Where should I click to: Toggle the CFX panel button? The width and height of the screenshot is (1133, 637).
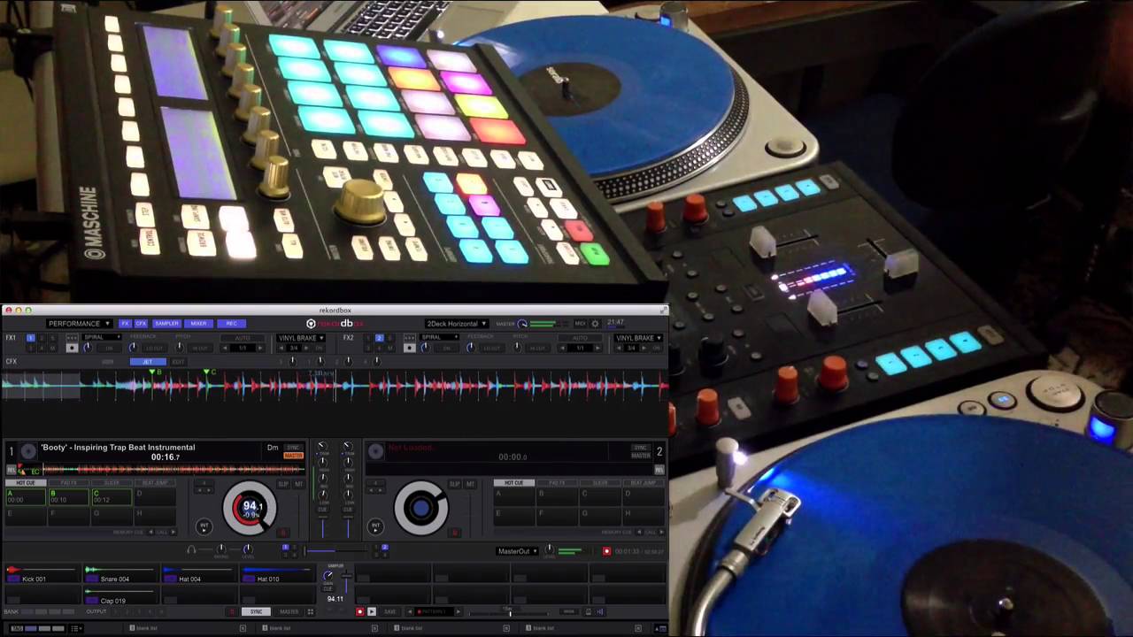pos(141,324)
